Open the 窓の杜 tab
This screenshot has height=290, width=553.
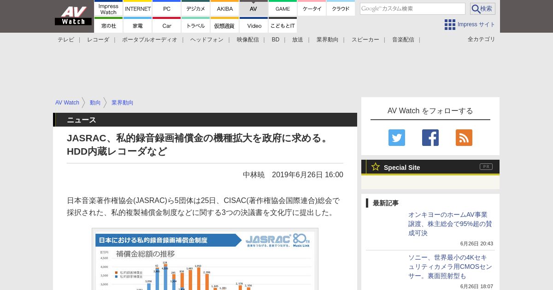(x=109, y=25)
